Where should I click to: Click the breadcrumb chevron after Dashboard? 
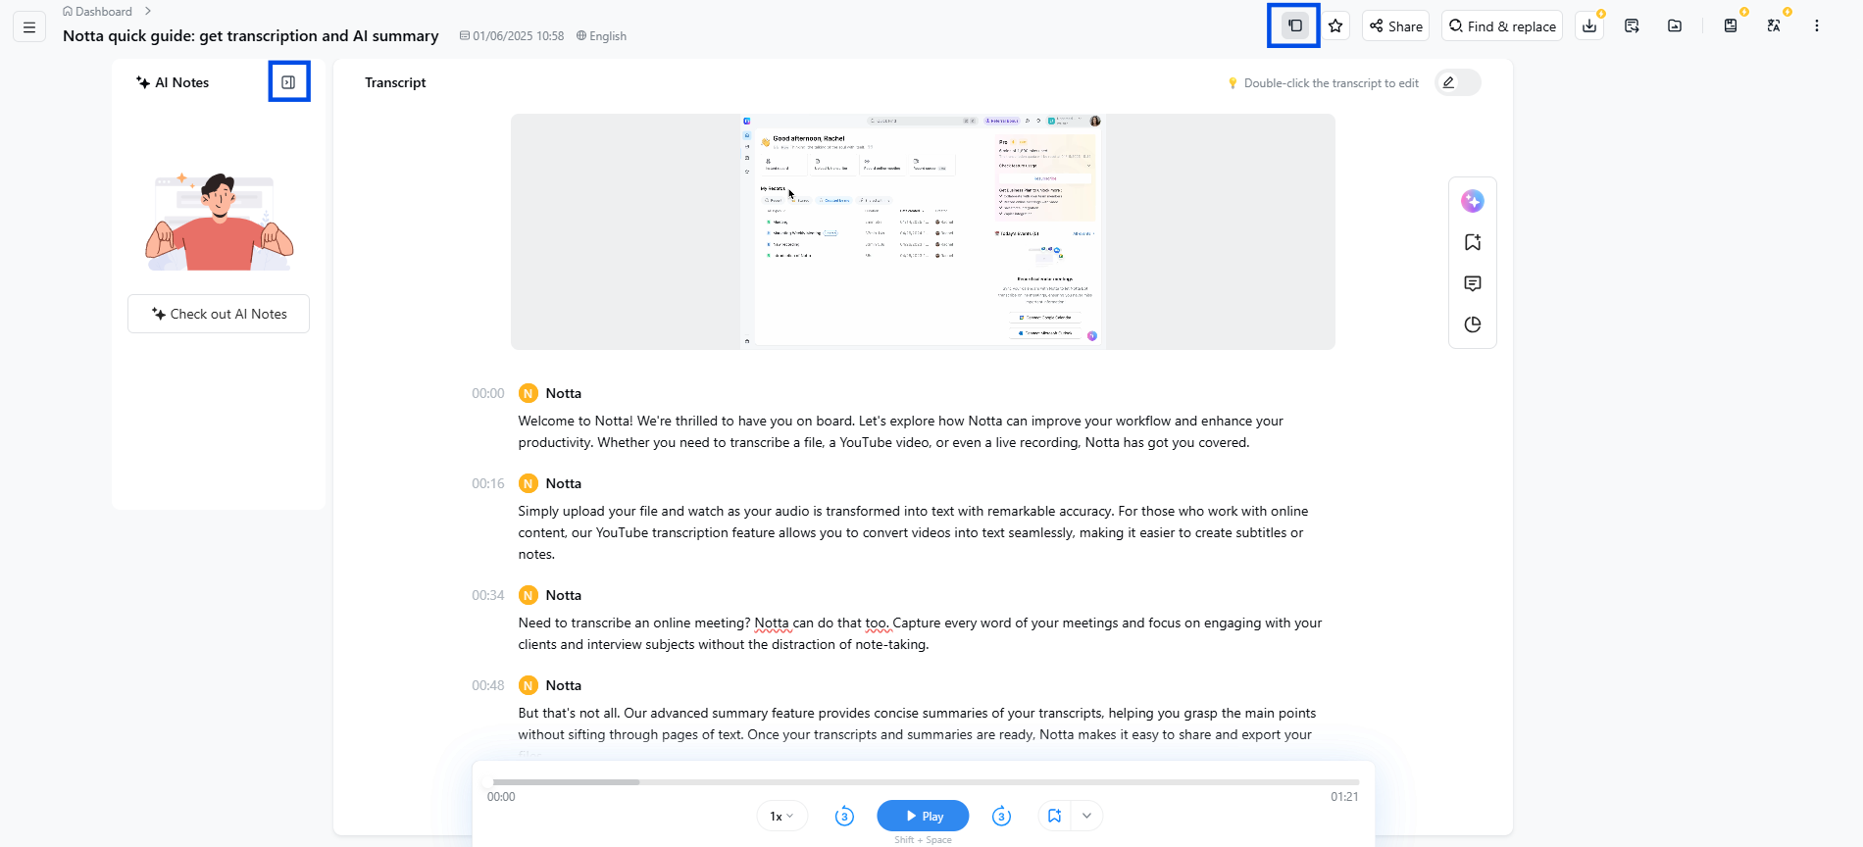[148, 12]
